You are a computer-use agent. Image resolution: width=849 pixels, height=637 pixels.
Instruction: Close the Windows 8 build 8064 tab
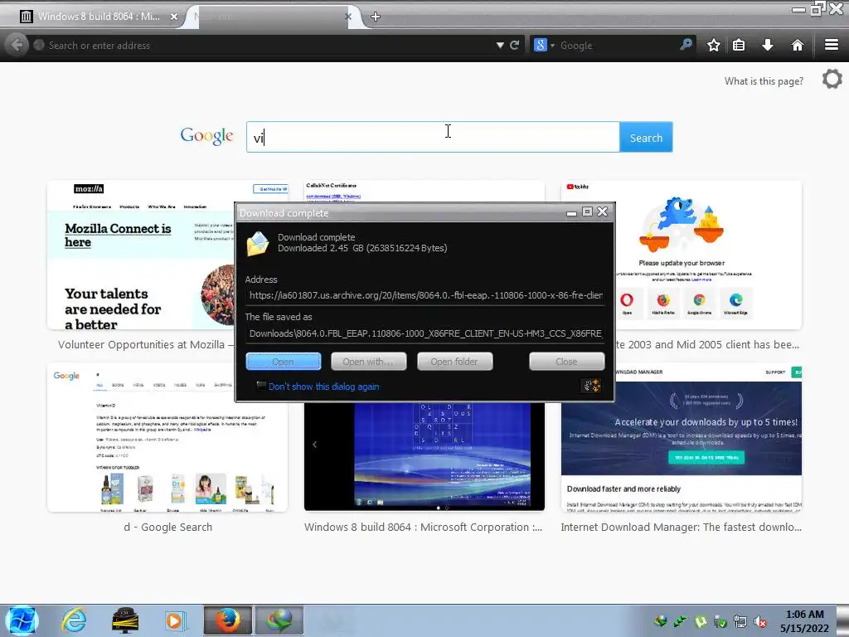click(x=174, y=17)
